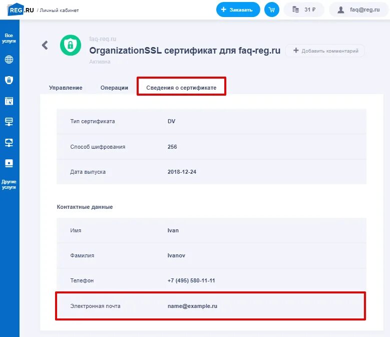Open SSL shield lock icon in sidebar
This screenshot has width=390, height=337.
click(9, 80)
